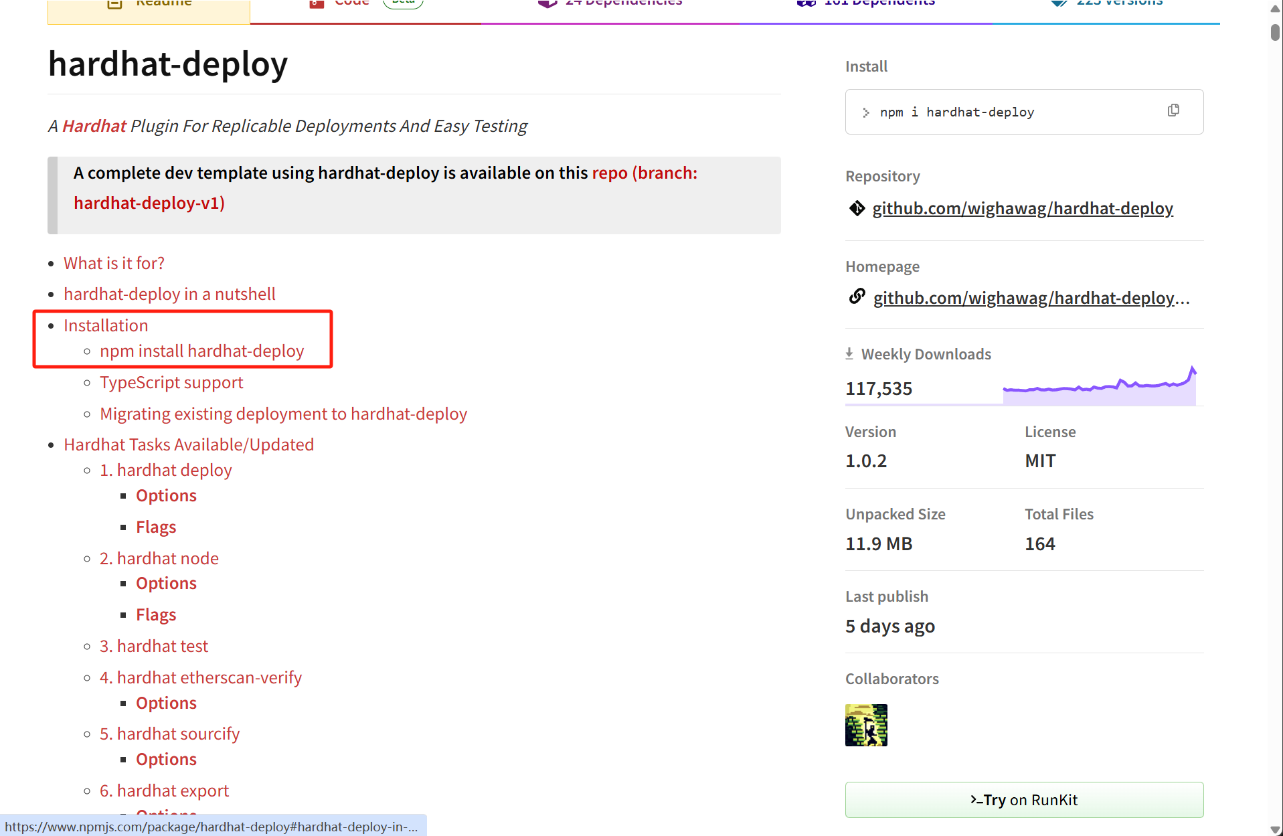Open Options under hardhat etherscan-verify
Screen dimensions: 1283x836
tap(166, 703)
